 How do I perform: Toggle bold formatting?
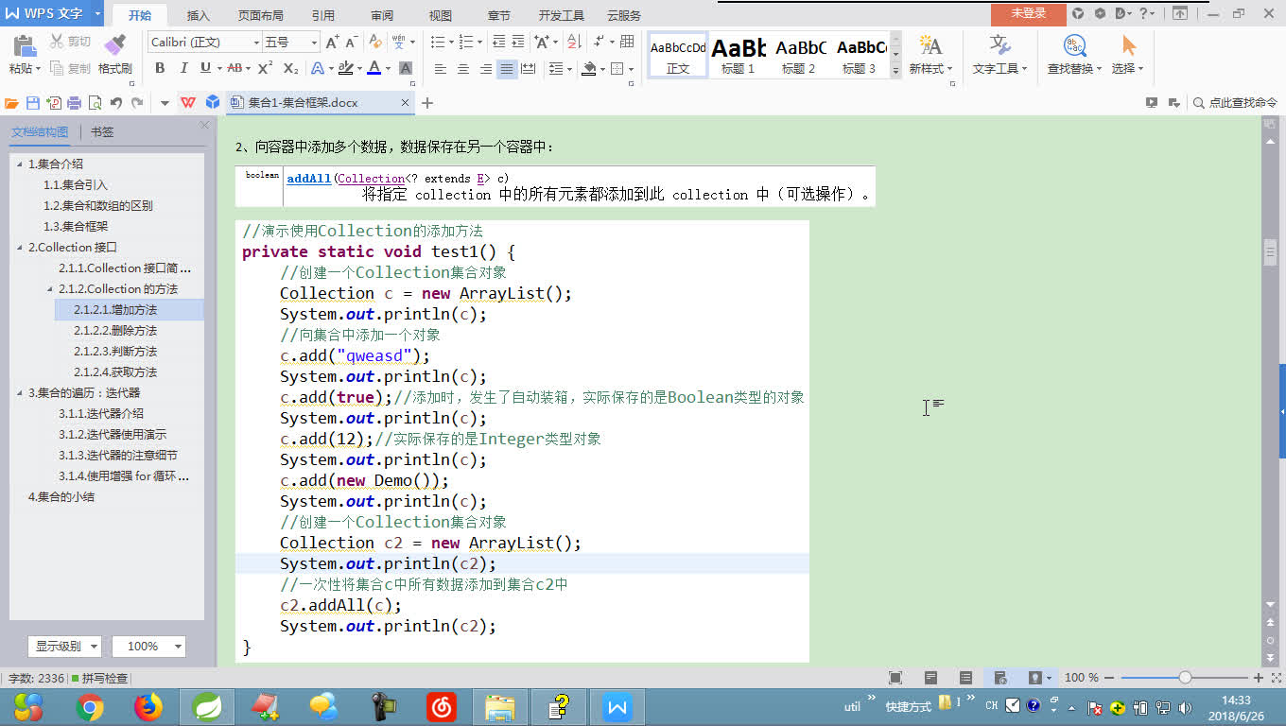(160, 68)
